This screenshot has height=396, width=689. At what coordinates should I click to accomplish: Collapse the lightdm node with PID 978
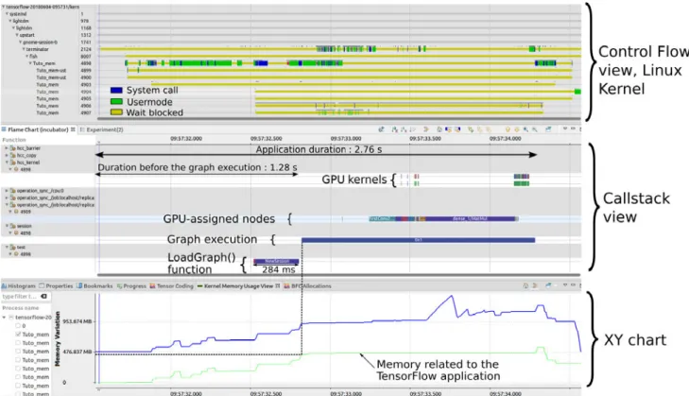[x=10, y=21]
